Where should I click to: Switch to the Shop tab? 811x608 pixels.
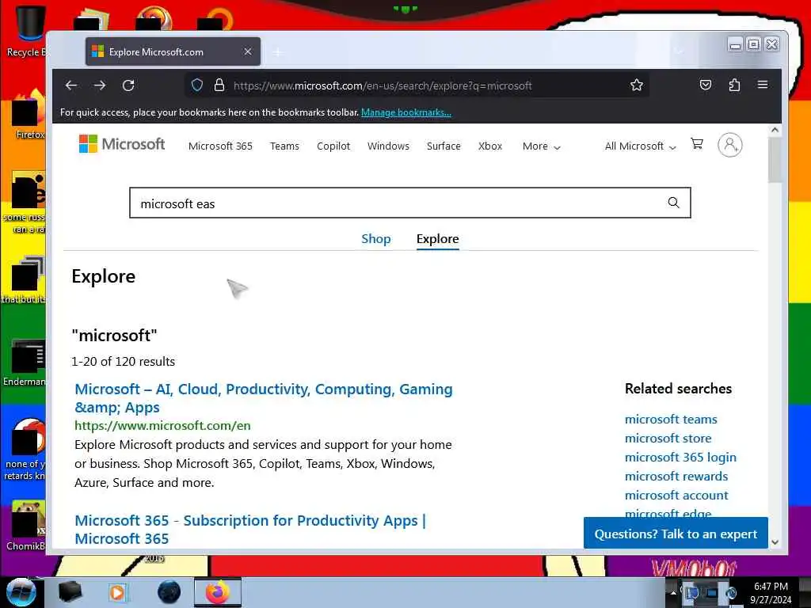pos(376,239)
